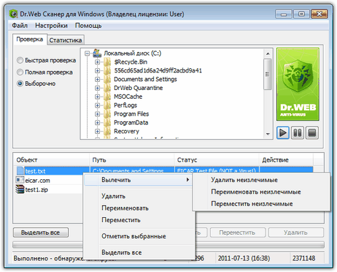337x272 pixels.
Task: Expand the MSOCache folder node
Action: [97, 97]
